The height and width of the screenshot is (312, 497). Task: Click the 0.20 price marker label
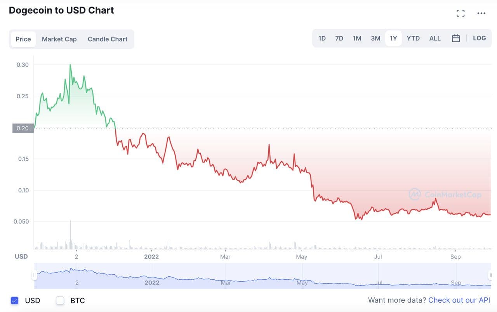23,128
